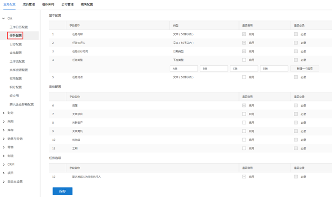The width and height of the screenshot is (332, 197).
Task: Click the 日期类型 type cell
Action: (x=178, y=51)
